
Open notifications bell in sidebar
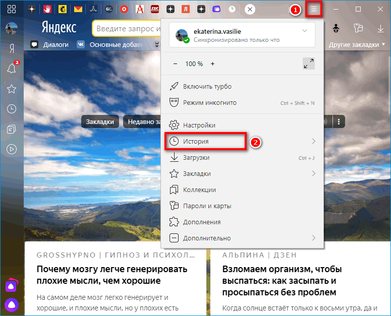coord(12,68)
